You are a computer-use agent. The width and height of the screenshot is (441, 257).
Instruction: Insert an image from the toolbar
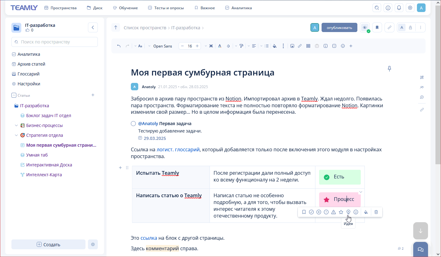(292, 46)
